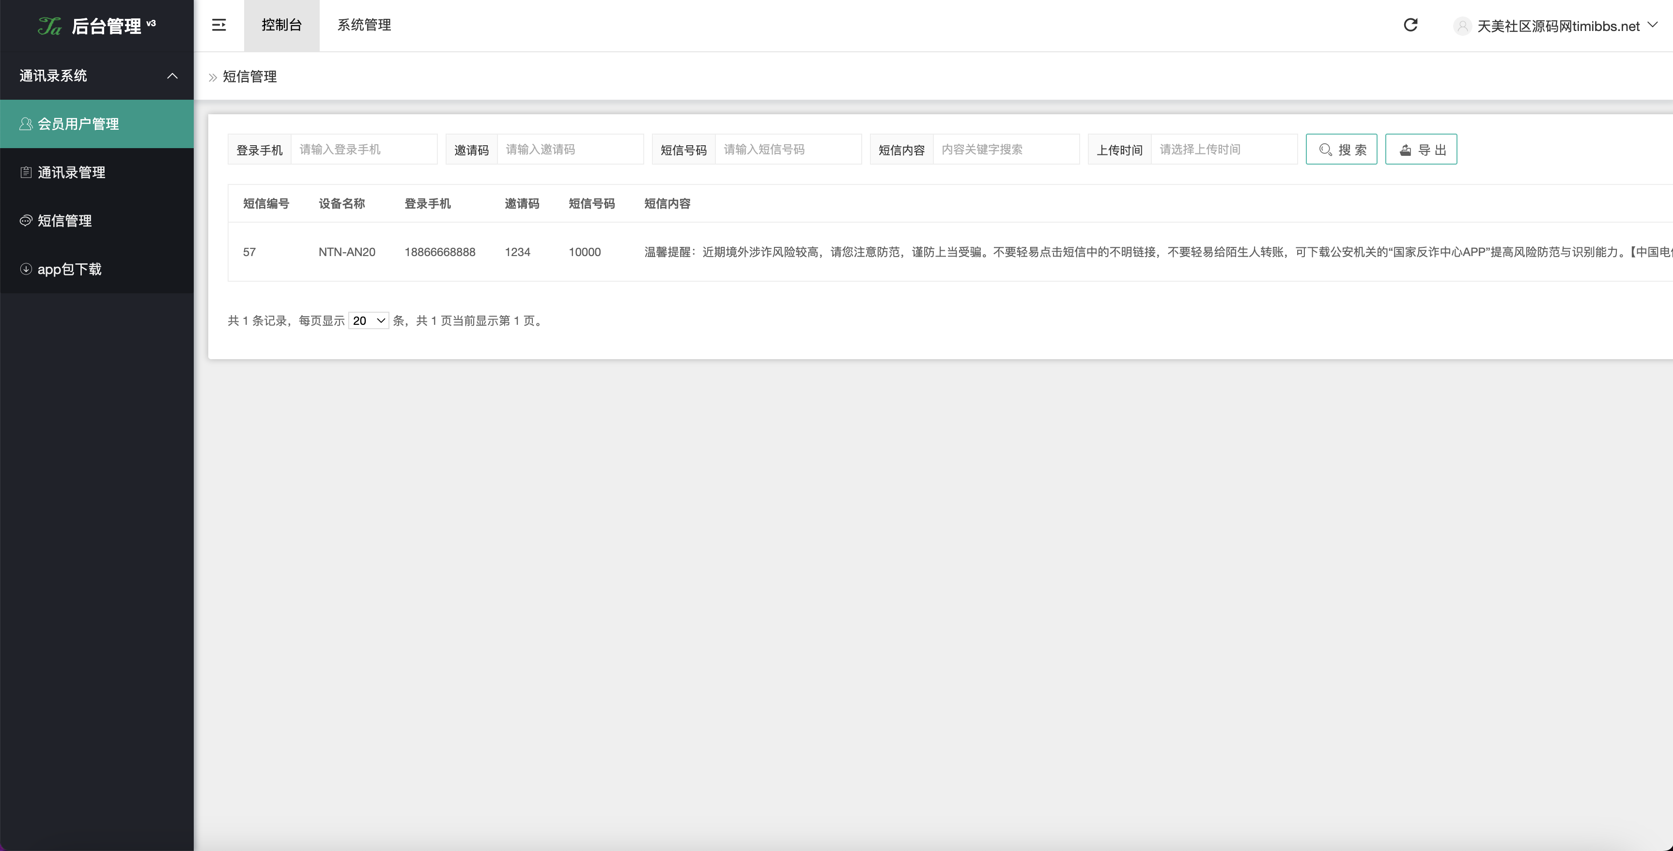
Task: Select the 会员用户管理 person icon in sidebar
Action: tap(26, 123)
